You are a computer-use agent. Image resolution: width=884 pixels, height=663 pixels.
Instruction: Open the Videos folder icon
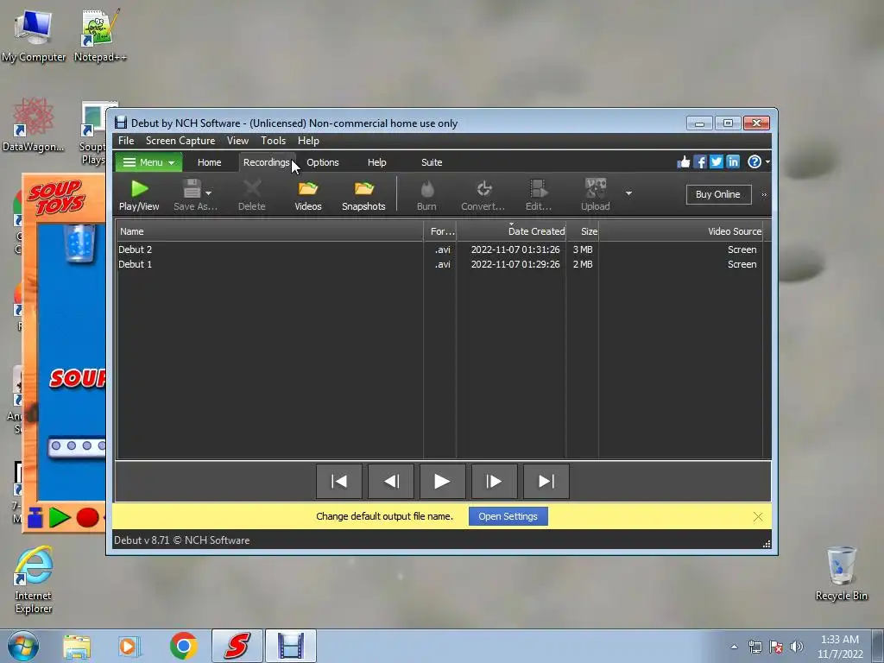coord(308,188)
